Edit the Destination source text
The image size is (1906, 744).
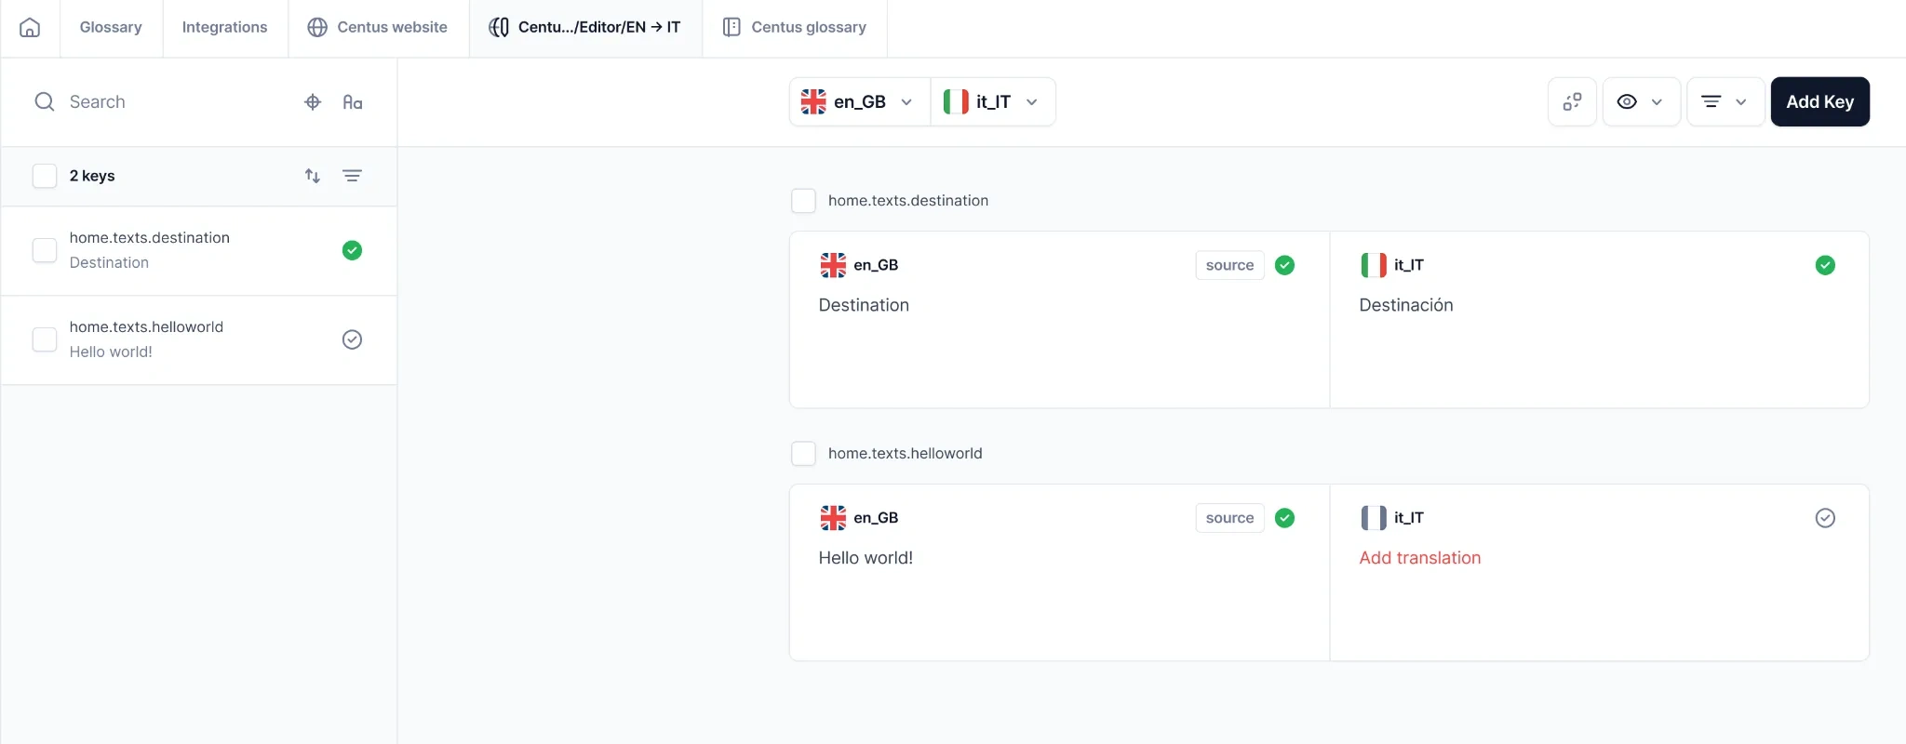tap(864, 305)
